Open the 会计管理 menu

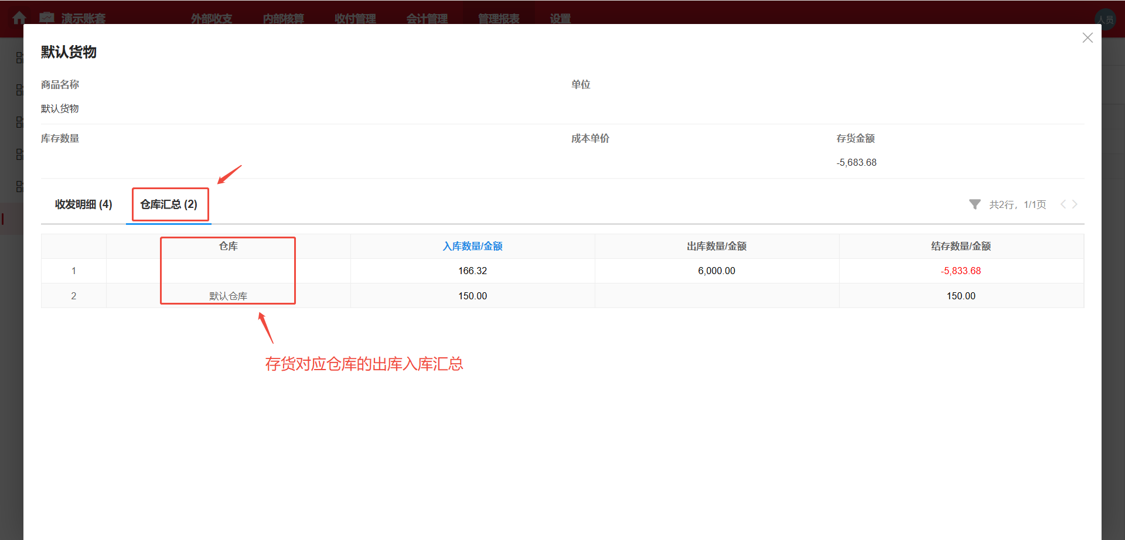tap(427, 18)
